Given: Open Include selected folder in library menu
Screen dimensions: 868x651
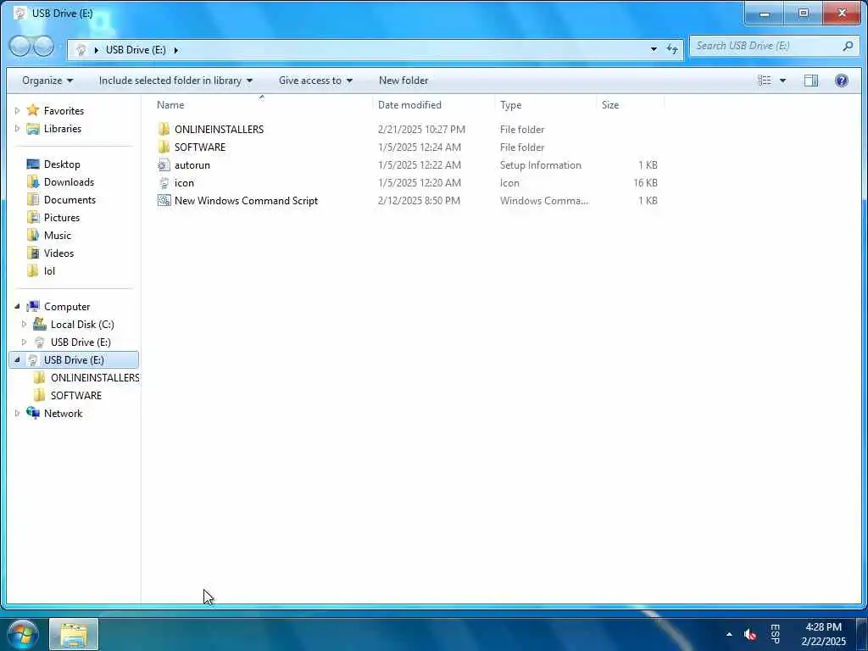Looking at the screenshot, I should pos(175,81).
